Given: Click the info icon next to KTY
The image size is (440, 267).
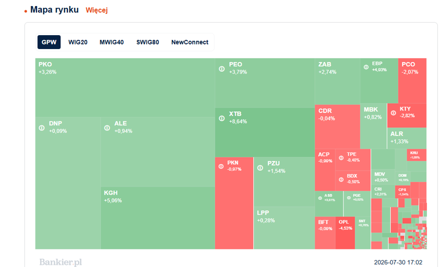Looking at the screenshot, I should tap(394, 113).
